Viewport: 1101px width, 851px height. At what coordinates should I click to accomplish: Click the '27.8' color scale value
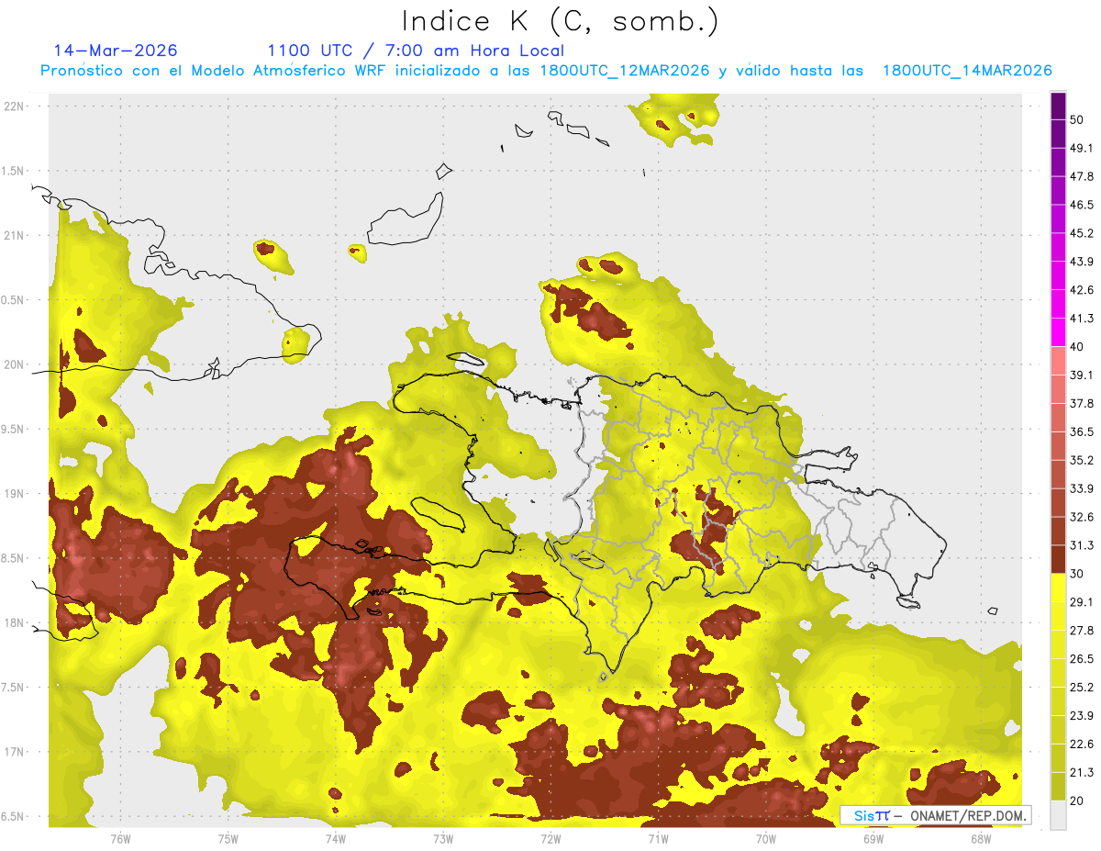[x=1082, y=631]
